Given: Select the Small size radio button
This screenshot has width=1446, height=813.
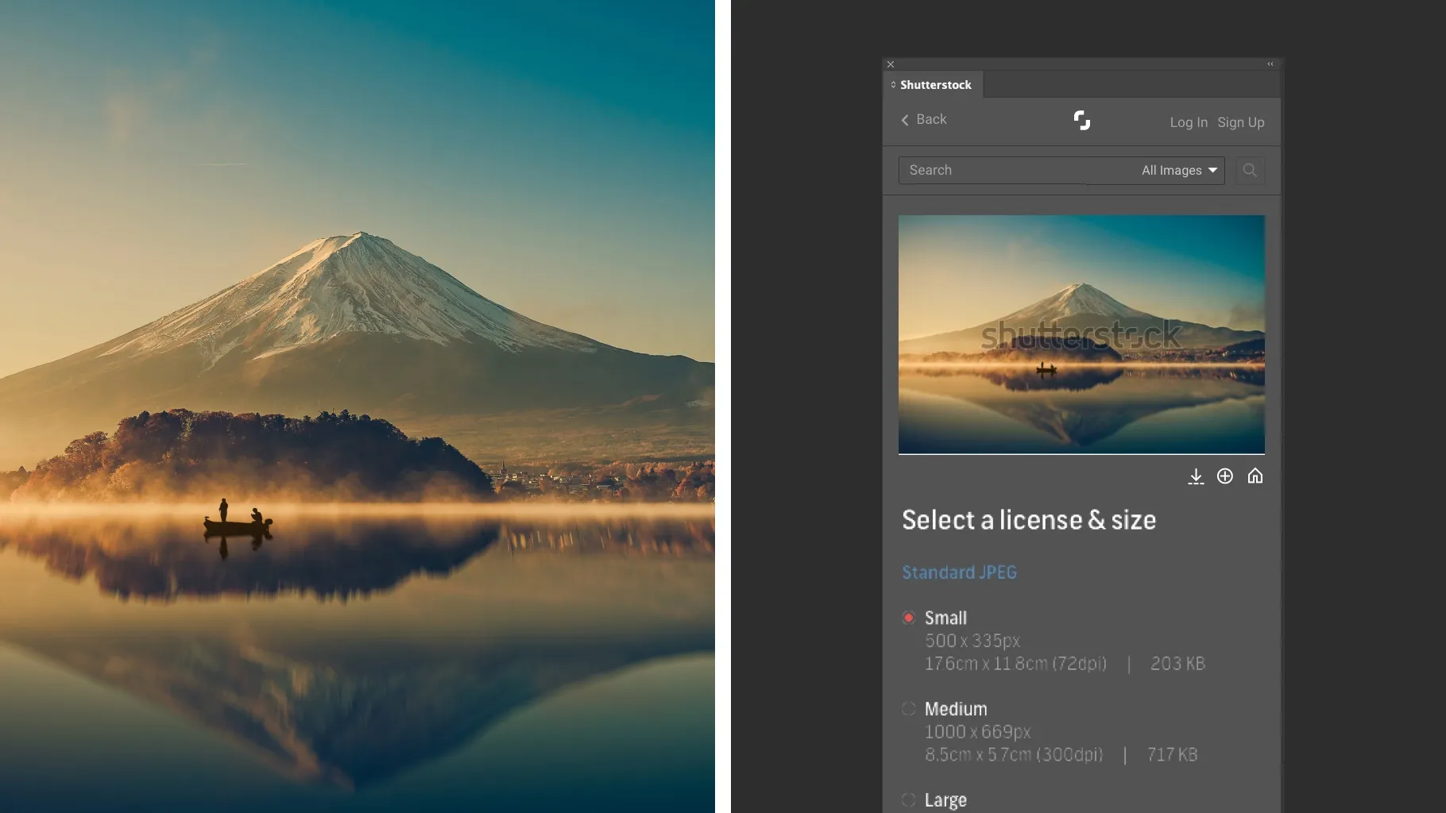Looking at the screenshot, I should [x=909, y=618].
